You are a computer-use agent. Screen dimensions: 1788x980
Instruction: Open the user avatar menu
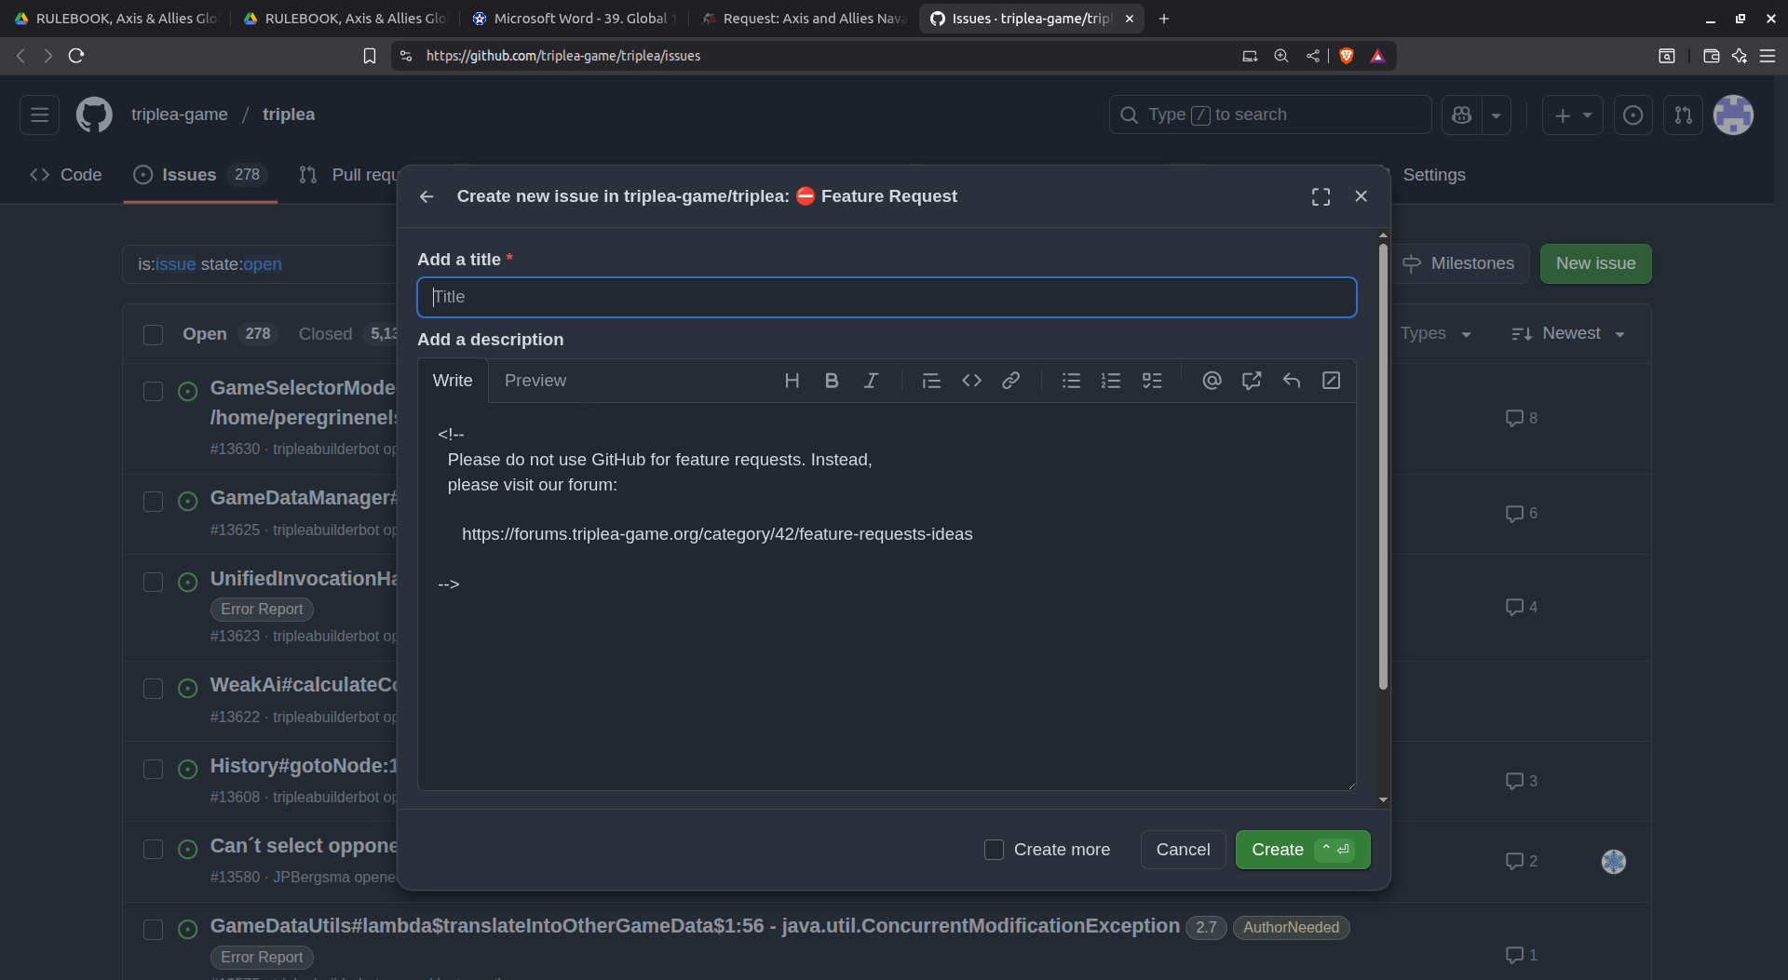(x=1733, y=114)
